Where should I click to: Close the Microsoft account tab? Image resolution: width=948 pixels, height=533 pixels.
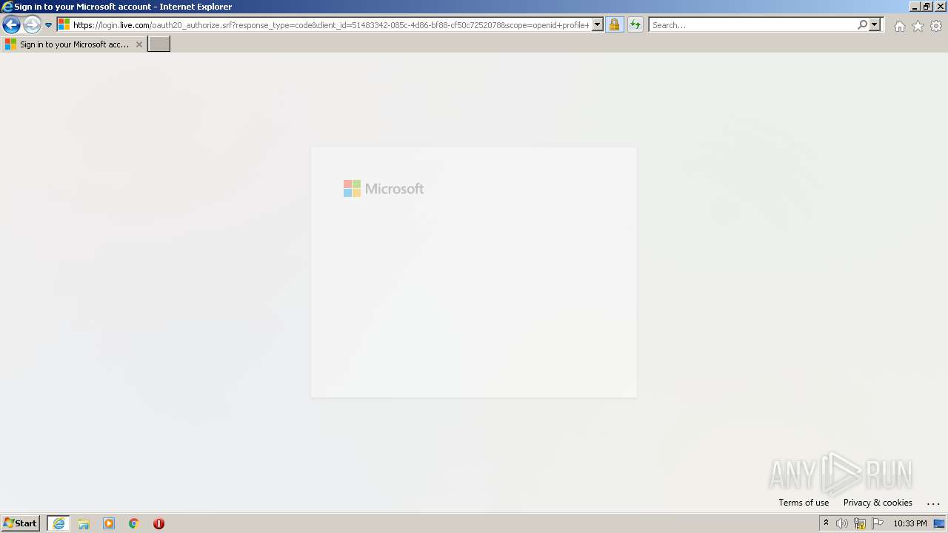pyautogui.click(x=138, y=44)
